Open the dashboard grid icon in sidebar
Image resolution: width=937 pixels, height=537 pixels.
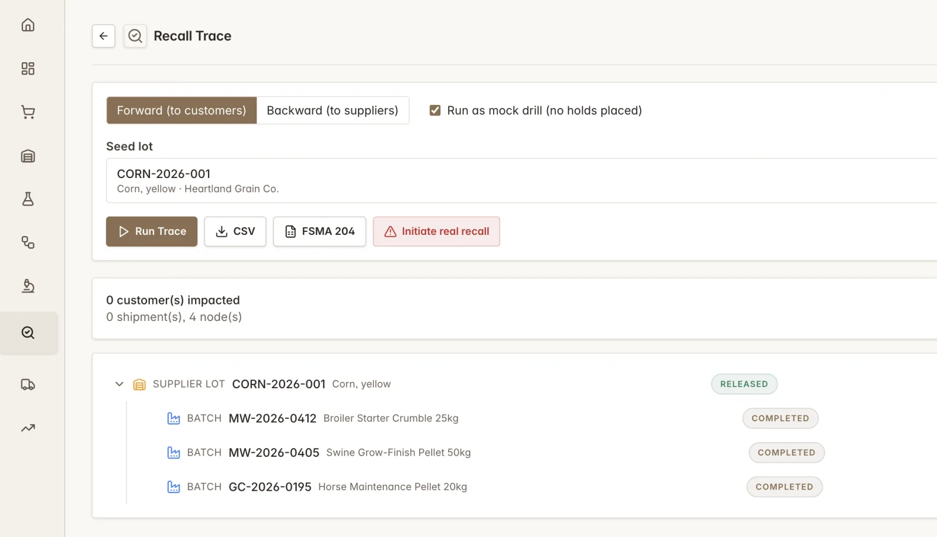[28, 69]
